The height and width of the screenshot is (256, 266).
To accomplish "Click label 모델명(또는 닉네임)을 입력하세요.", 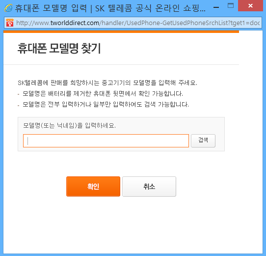I will point(69,125).
